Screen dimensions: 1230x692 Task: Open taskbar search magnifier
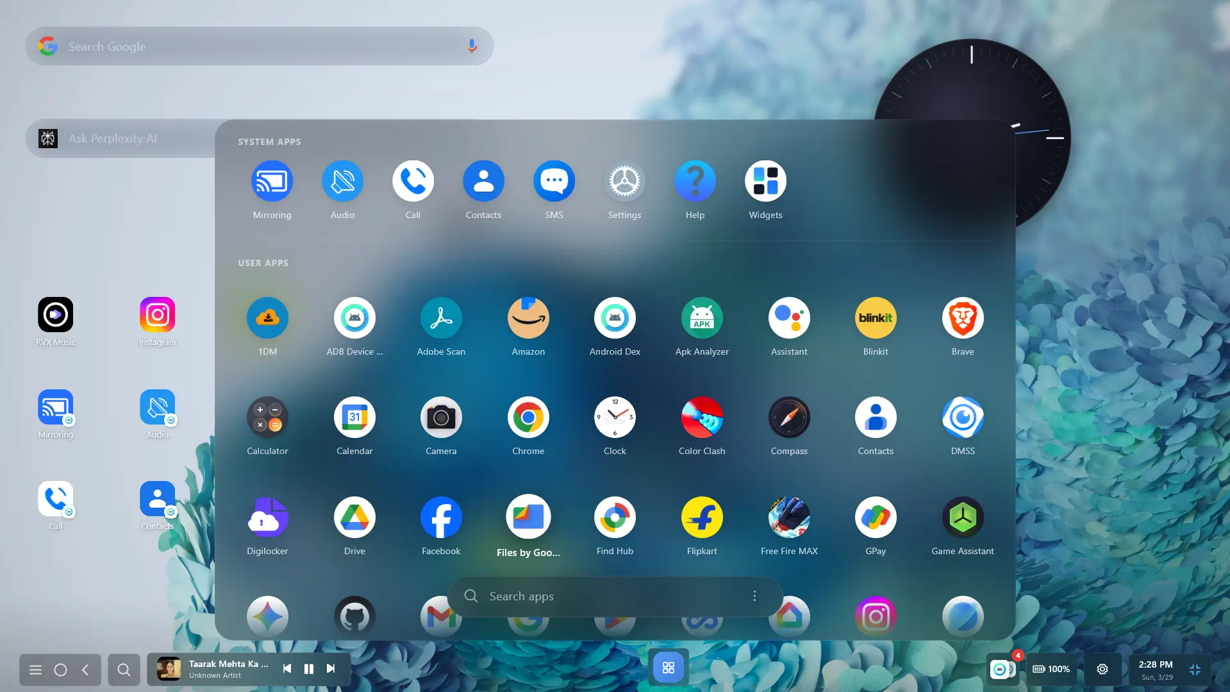[124, 670]
